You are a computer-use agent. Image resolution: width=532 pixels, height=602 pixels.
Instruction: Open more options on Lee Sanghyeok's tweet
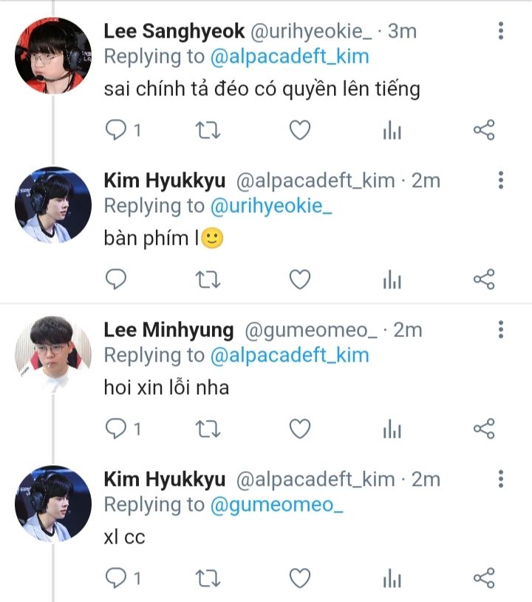click(x=501, y=31)
